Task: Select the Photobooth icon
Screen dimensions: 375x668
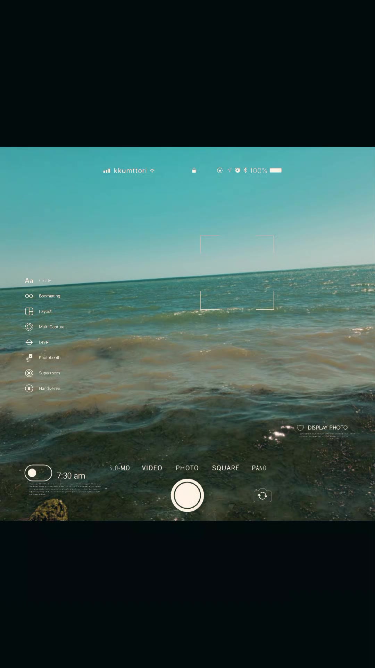Action: point(29,358)
